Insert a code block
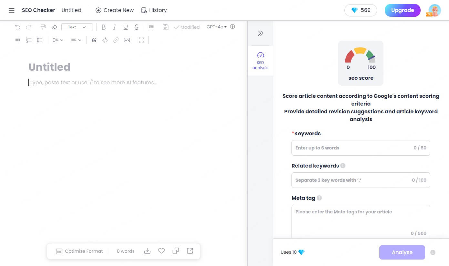 click(x=105, y=40)
